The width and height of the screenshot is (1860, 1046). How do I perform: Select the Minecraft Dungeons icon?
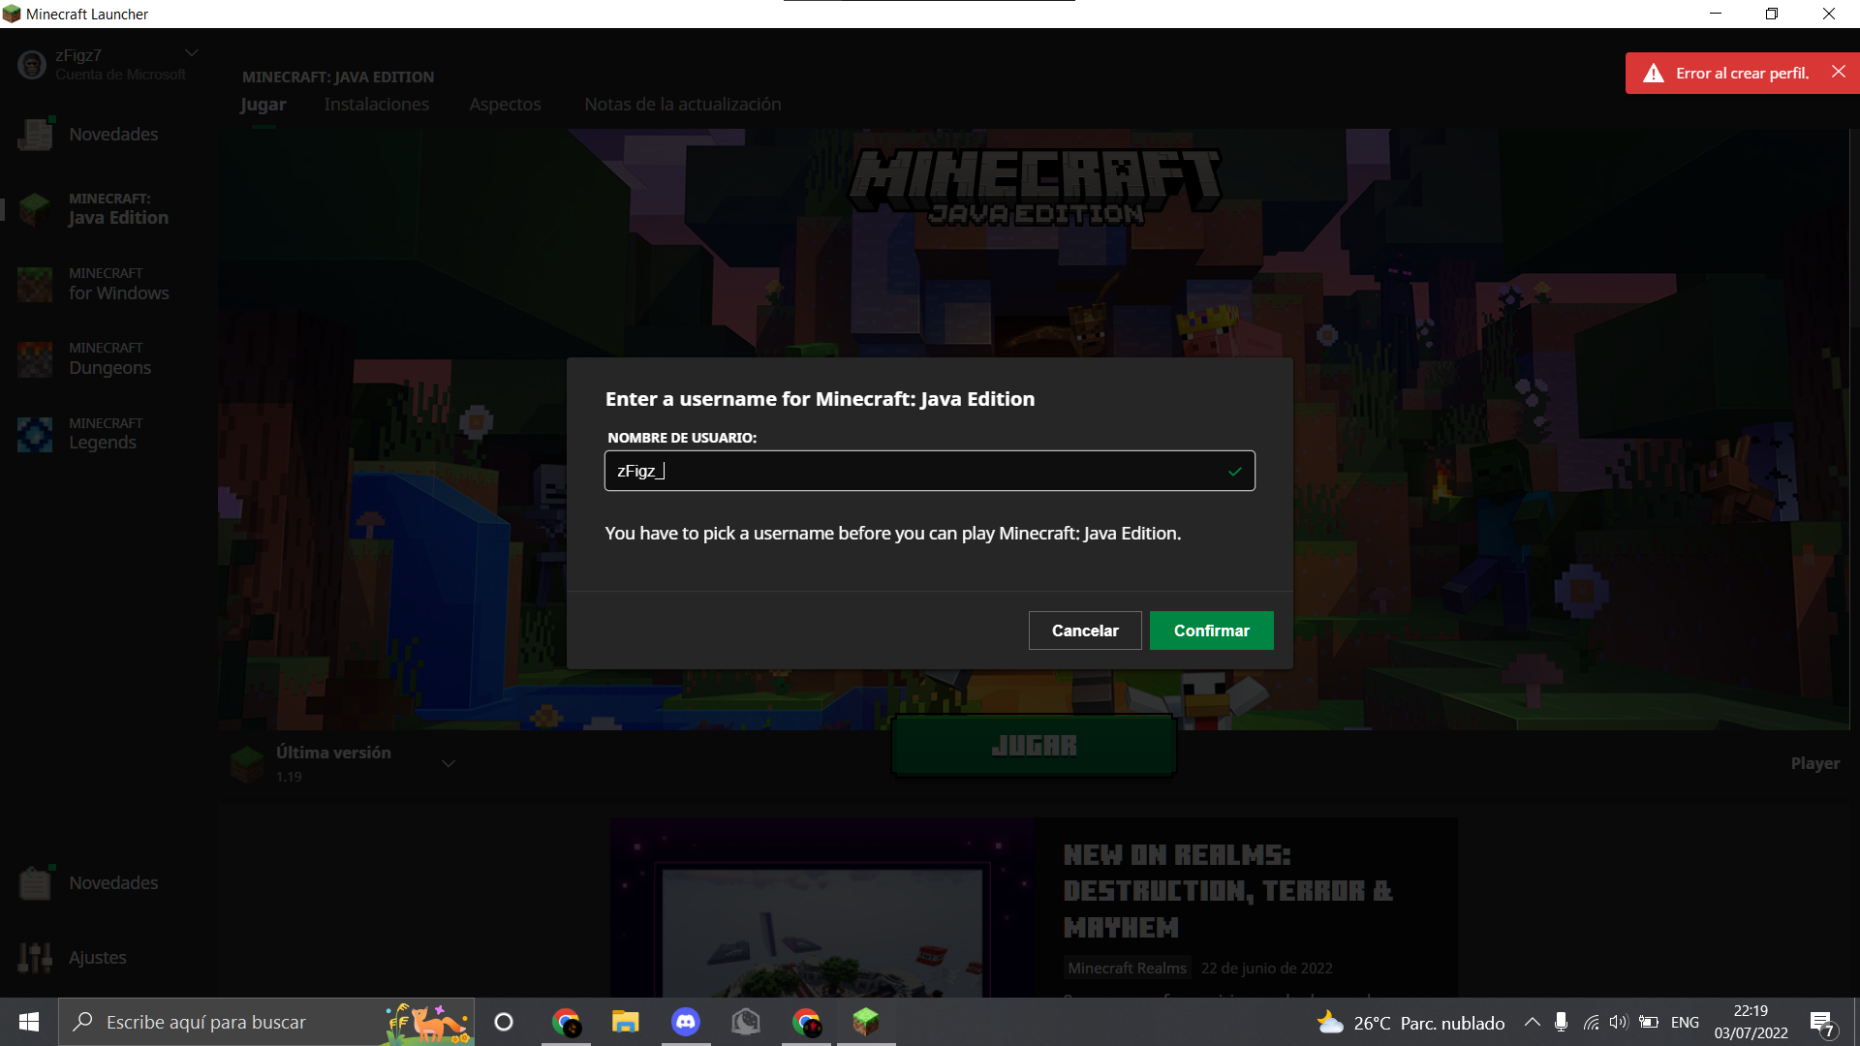[x=35, y=358]
